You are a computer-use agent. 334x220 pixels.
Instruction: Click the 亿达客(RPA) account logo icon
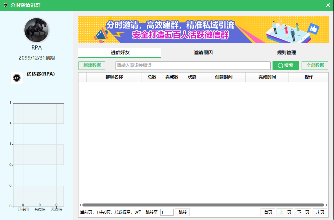pos(17,78)
